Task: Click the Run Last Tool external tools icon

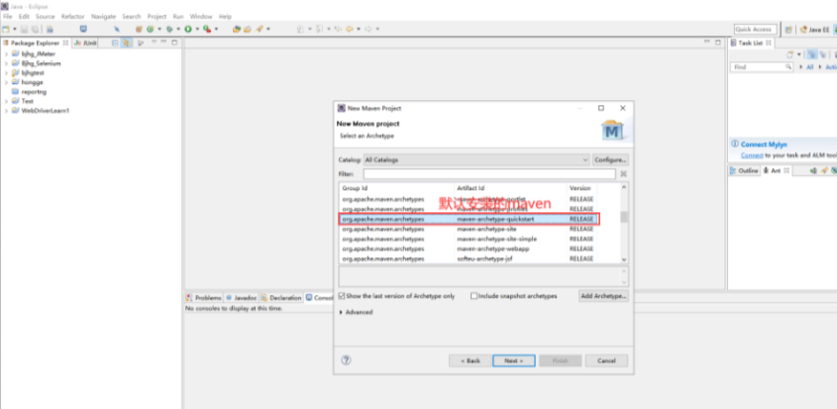Action: pos(207,29)
